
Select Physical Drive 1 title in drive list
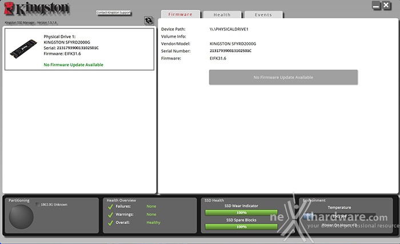[x=59, y=37]
